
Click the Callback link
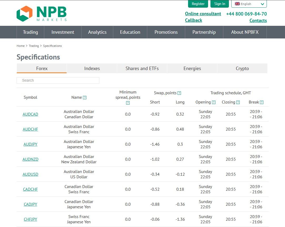click(x=194, y=20)
